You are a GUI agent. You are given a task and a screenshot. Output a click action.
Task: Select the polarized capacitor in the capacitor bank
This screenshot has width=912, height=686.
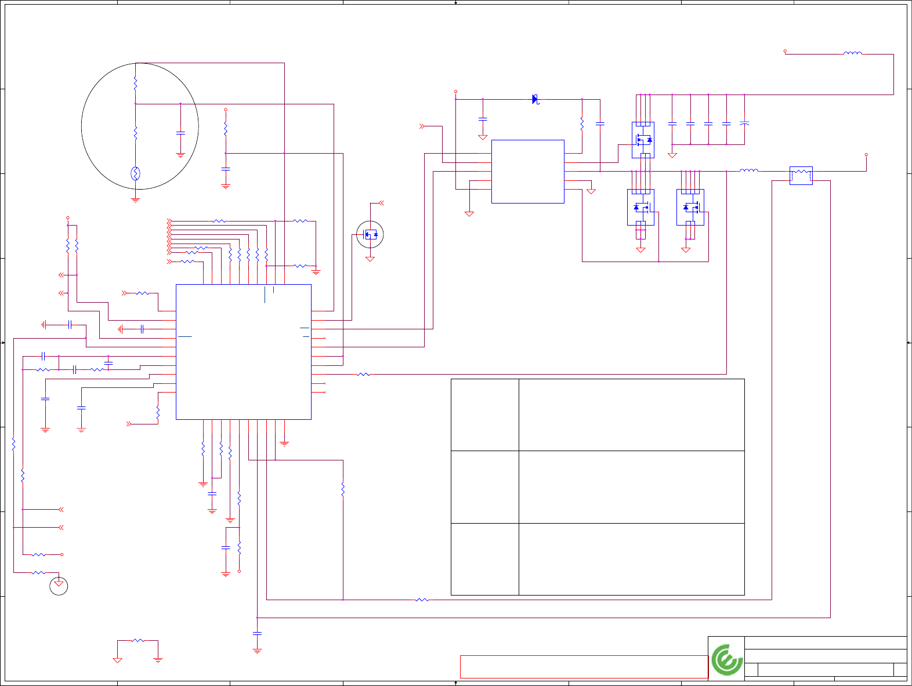point(744,123)
